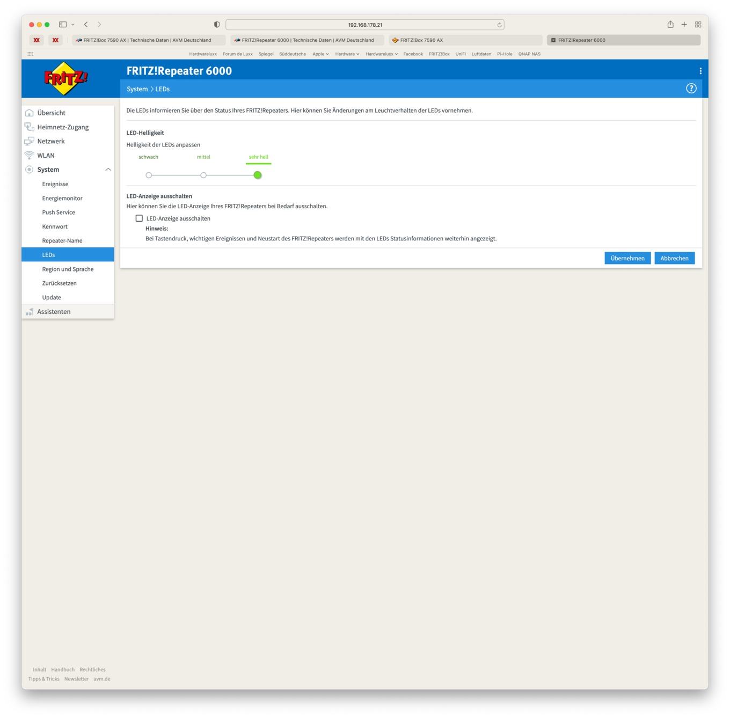Viewport: 730px width, 718px height.
Task: Open Apple bookmarks folder dropdown
Action: point(320,54)
